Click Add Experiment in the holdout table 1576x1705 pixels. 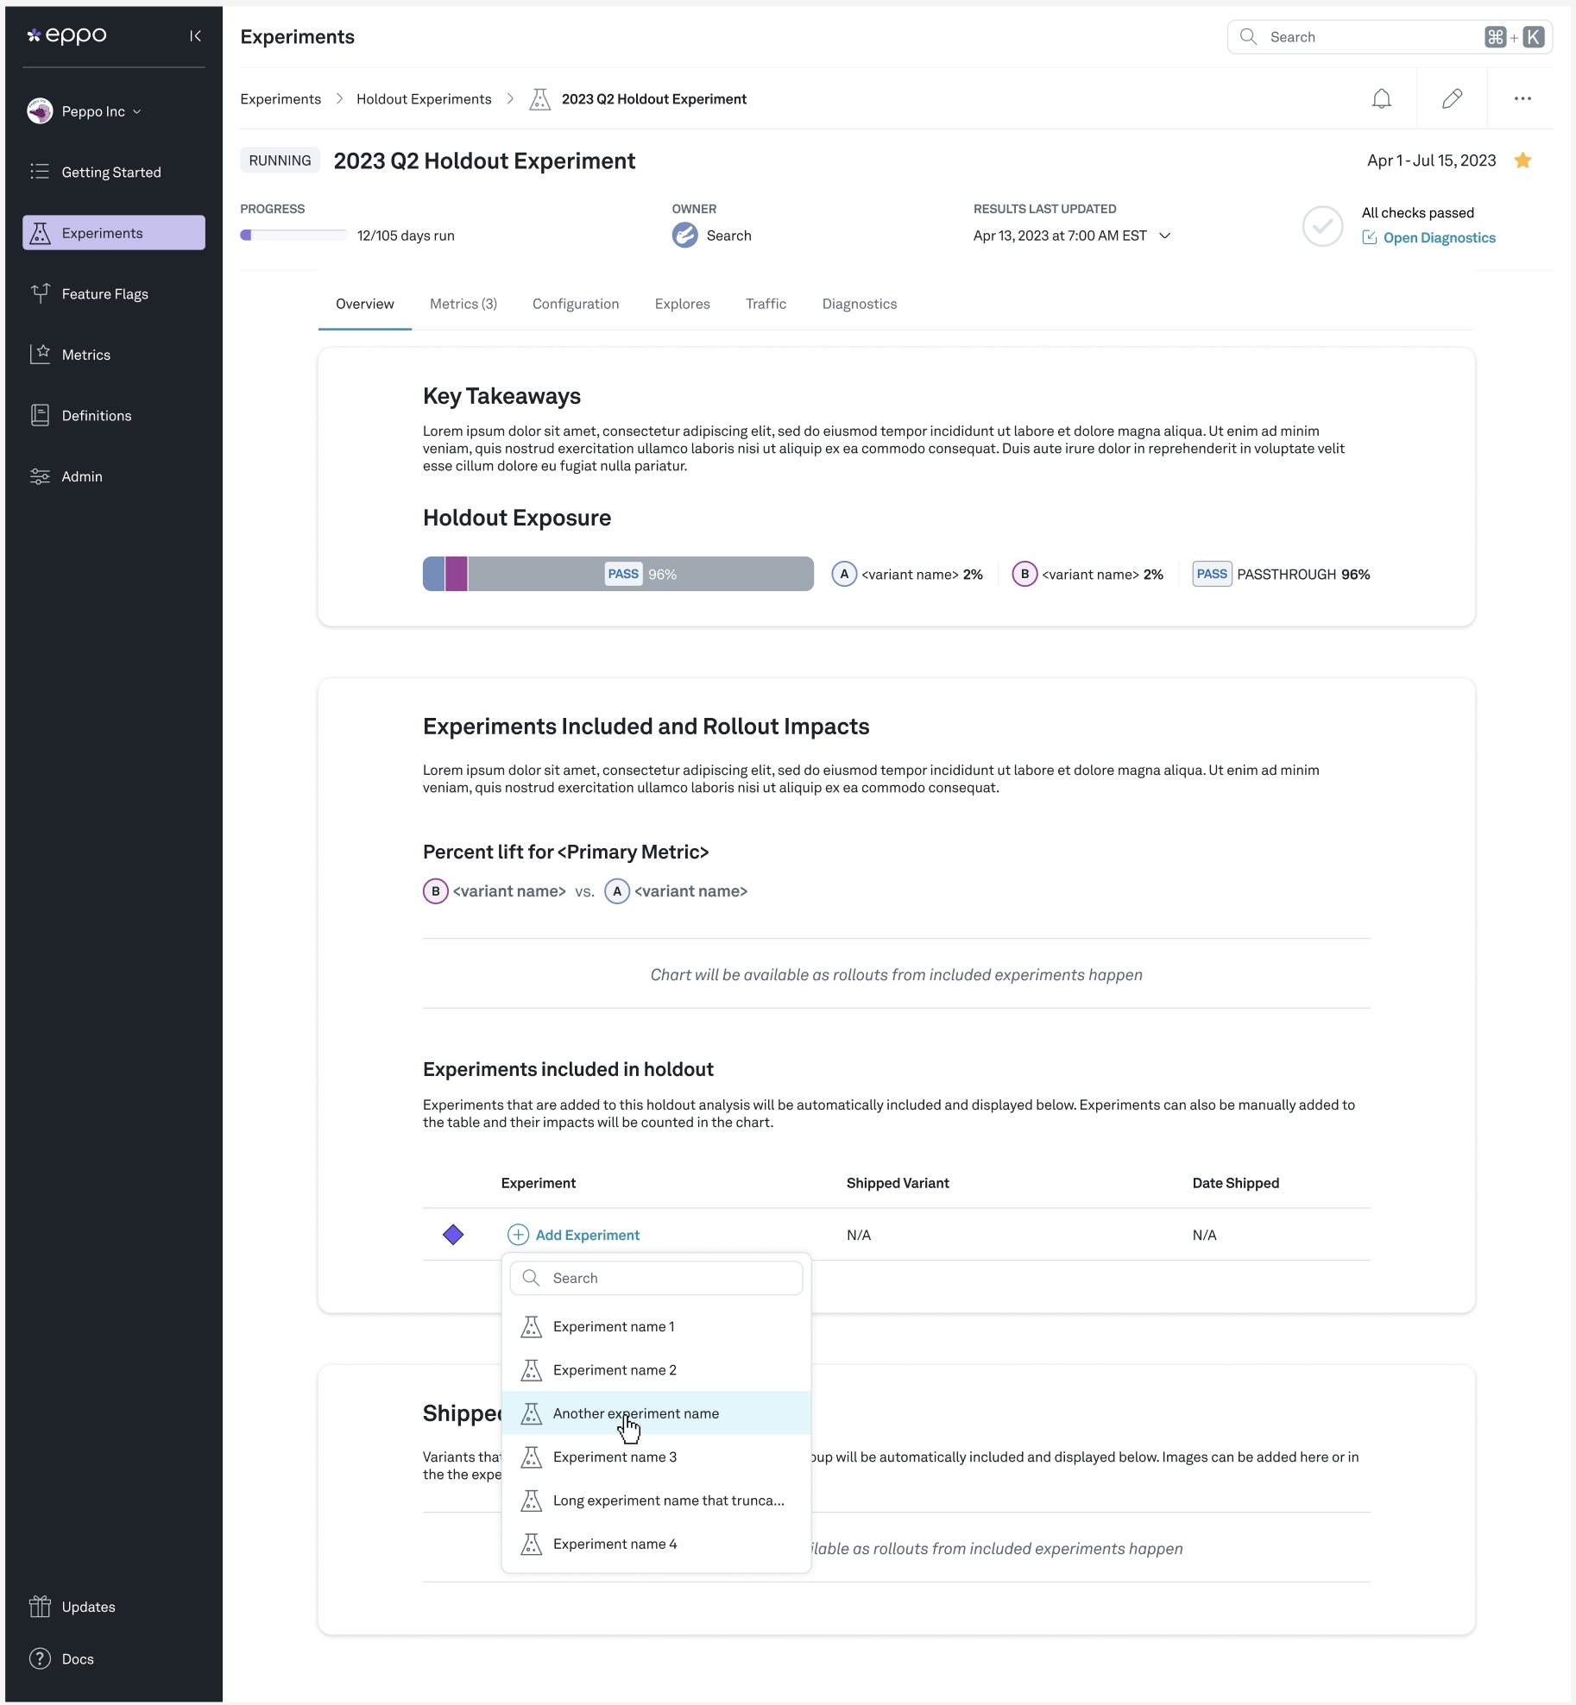tap(574, 1235)
